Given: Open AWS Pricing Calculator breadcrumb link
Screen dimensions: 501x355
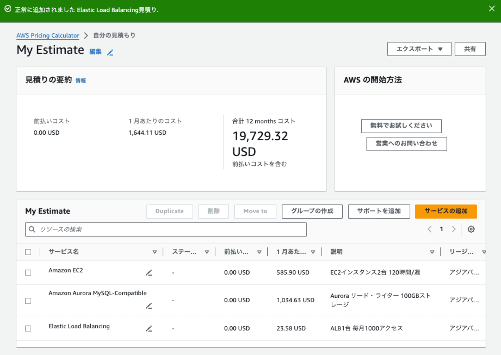Looking at the screenshot, I should click(x=48, y=35).
